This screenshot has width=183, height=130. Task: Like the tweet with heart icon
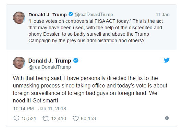point(76,118)
